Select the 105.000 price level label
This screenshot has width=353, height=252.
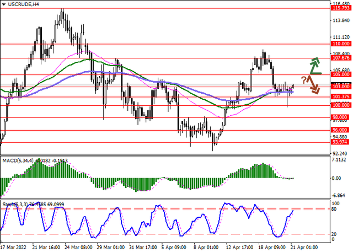tap(341, 74)
